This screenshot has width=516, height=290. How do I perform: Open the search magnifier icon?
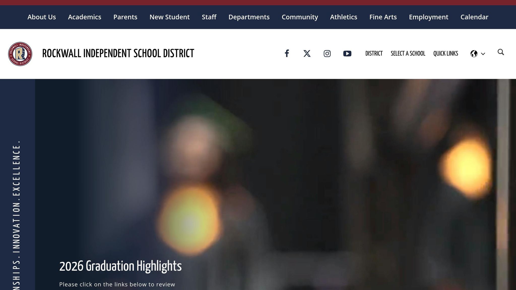tap(501, 52)
